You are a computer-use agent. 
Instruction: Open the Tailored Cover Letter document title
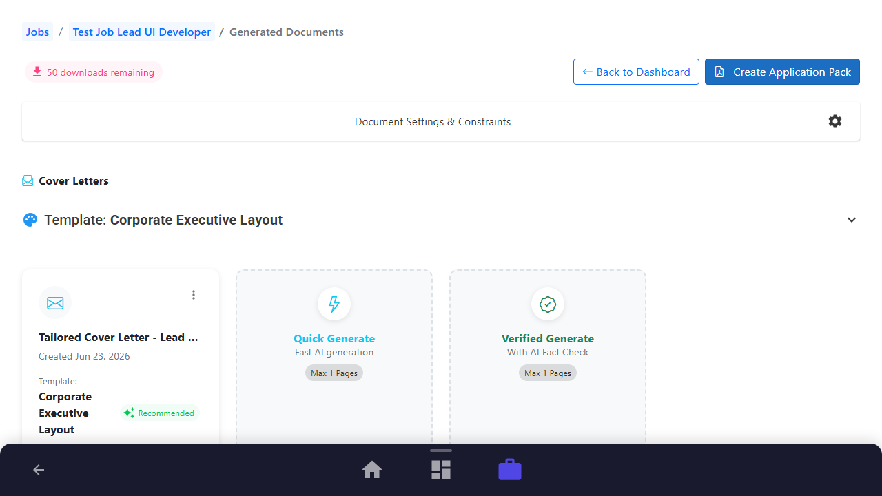pyautogui.click(x=119, y=338)
